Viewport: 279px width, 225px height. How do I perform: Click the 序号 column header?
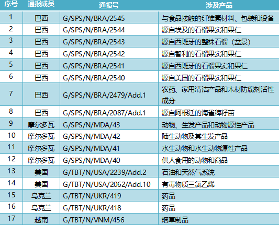tap(11, 4)
